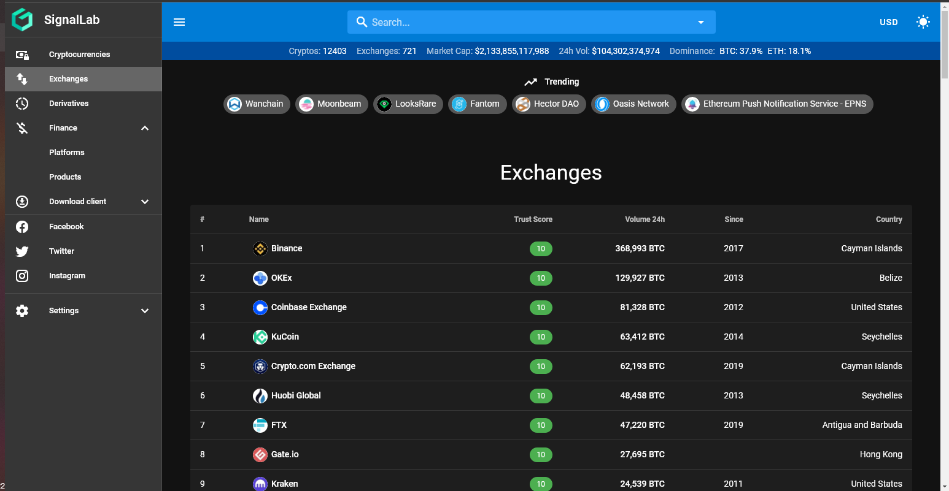Open the search bar dropdown arrow
The image size is (949, 491).
click(700, 22)
